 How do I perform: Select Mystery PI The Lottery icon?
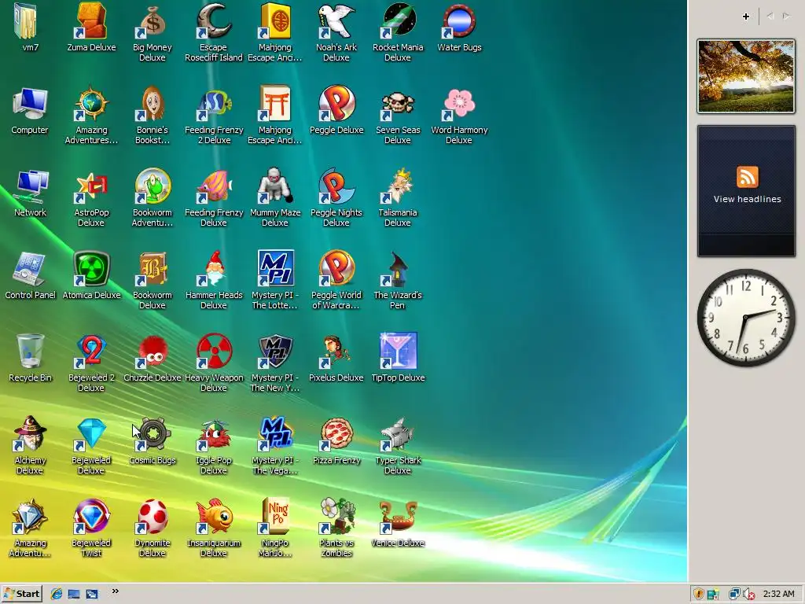pos(275,270)
